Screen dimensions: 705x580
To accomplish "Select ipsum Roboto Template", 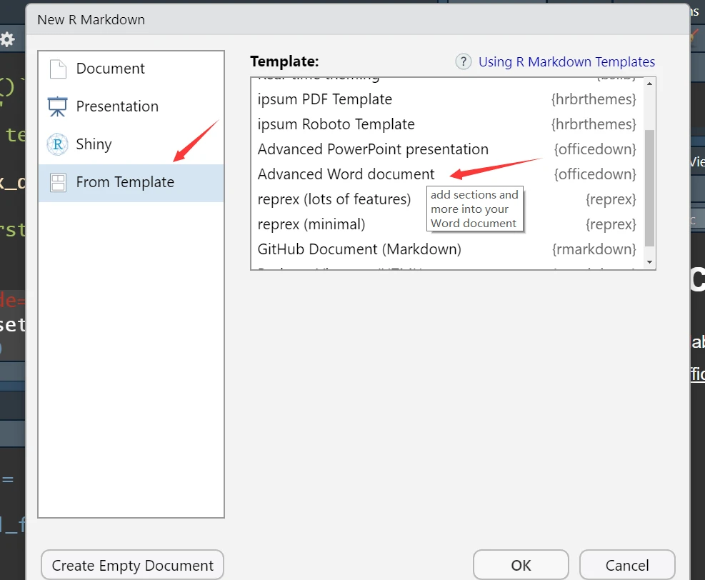I will click(x=336, y=124).
